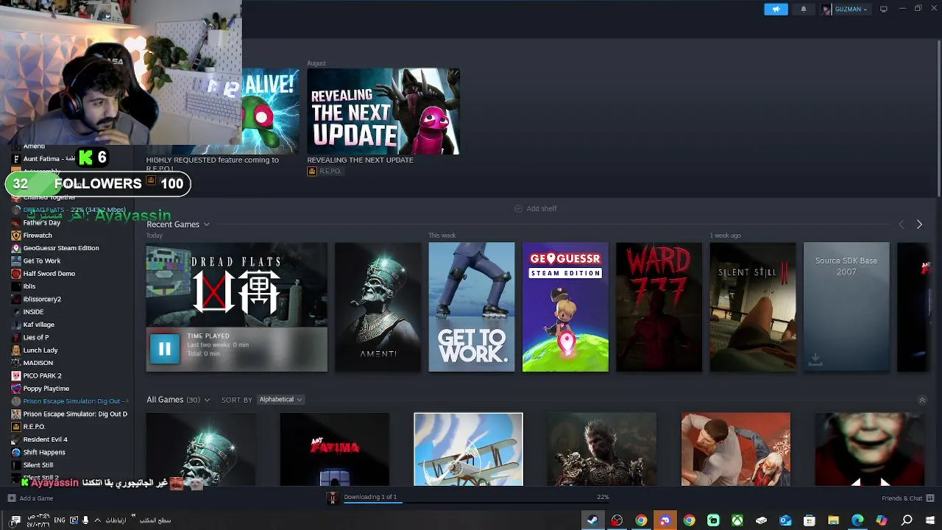Open the AMENTI recent game cover
This screenshot has height=530, width=942.
coord(378,308)
